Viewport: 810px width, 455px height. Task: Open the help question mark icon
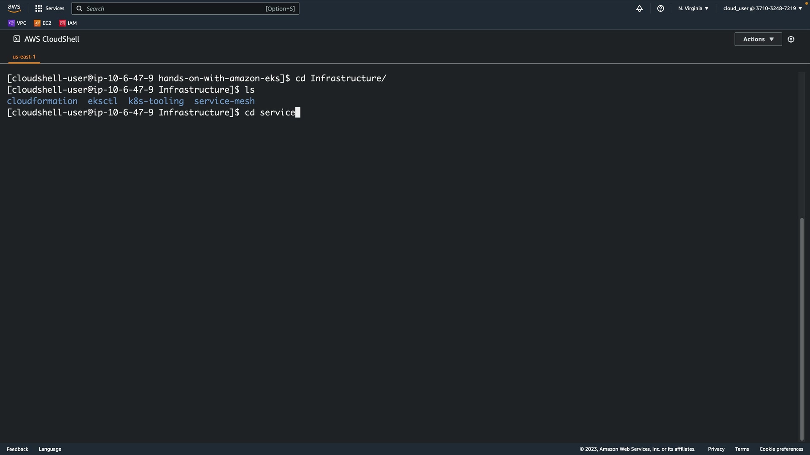[x=660, y=8]
